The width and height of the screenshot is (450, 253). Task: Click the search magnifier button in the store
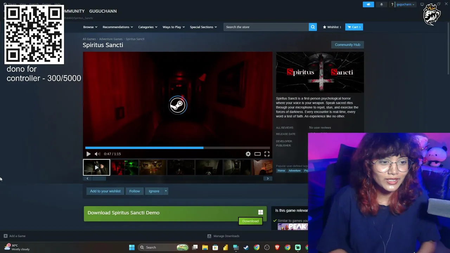point(313,27)
